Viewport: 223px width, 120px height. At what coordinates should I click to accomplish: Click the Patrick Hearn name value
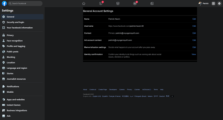[x=114, y=19]
